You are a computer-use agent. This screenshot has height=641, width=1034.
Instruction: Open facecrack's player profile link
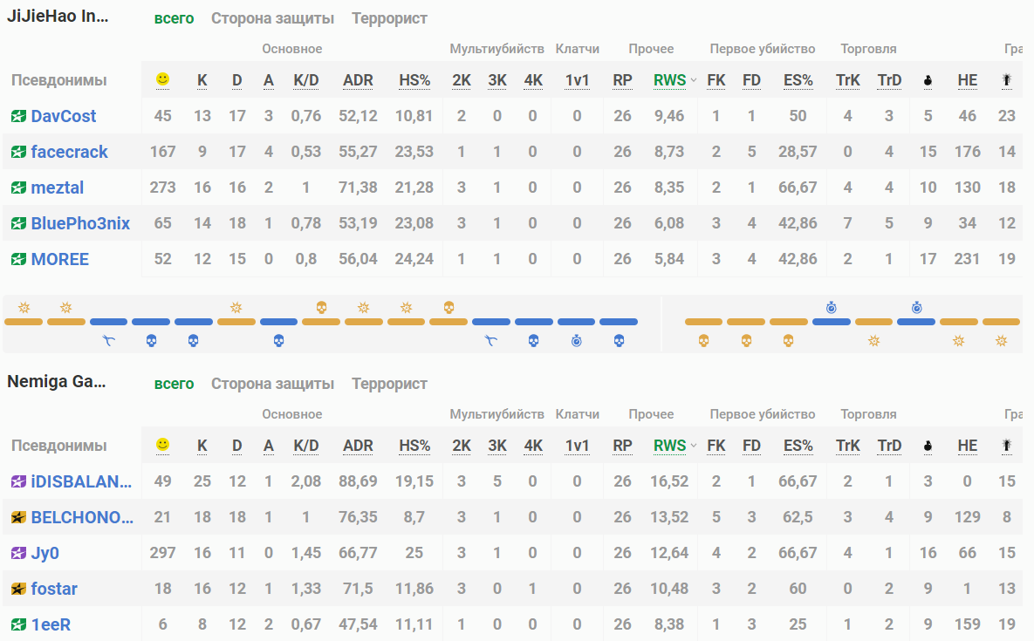pos(69,152)
